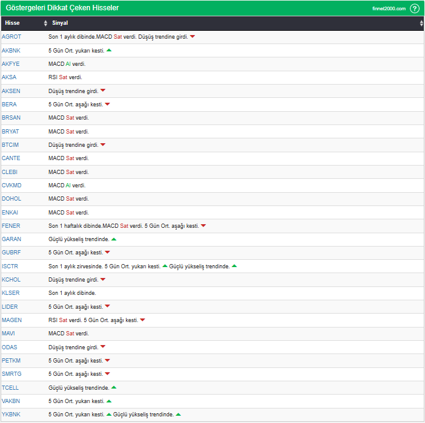This screenshot has width=425, height=423.
Task: Click the red down arrow in the BERA row
Action: tap(107, 104)
